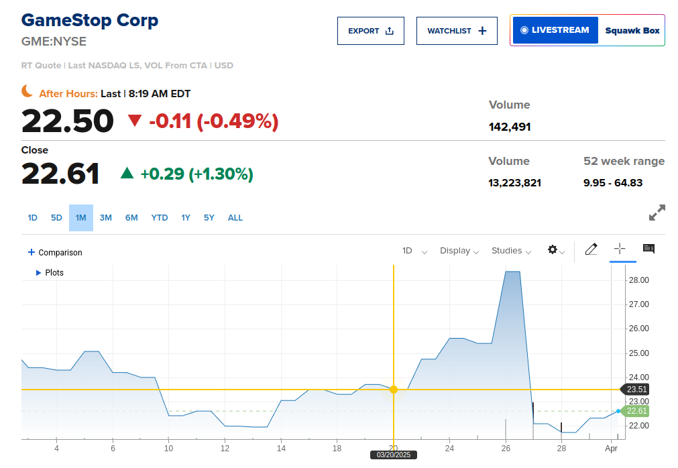This screenshot has width=678, height=468.
Task: Click the Watchlist plus icon
Action: point(483,31)
